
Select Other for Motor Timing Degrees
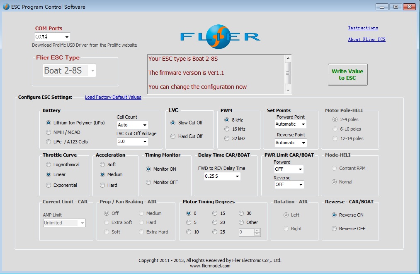pyautogui.click(x=248, y=222)
